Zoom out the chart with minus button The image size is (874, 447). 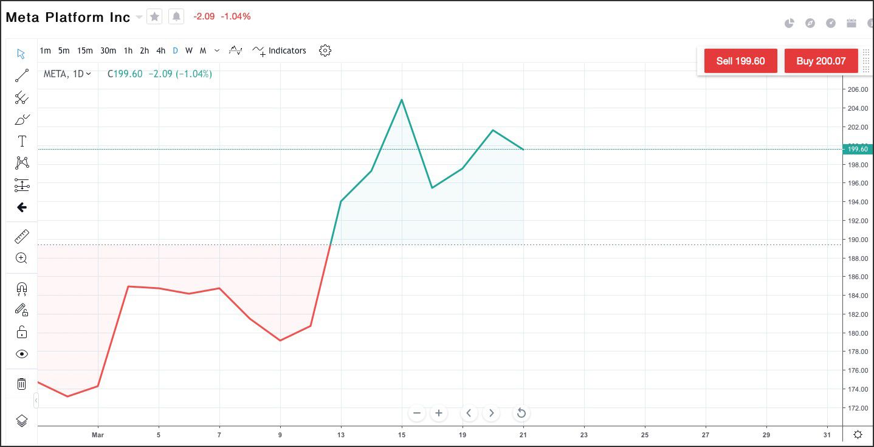[417, 414]
